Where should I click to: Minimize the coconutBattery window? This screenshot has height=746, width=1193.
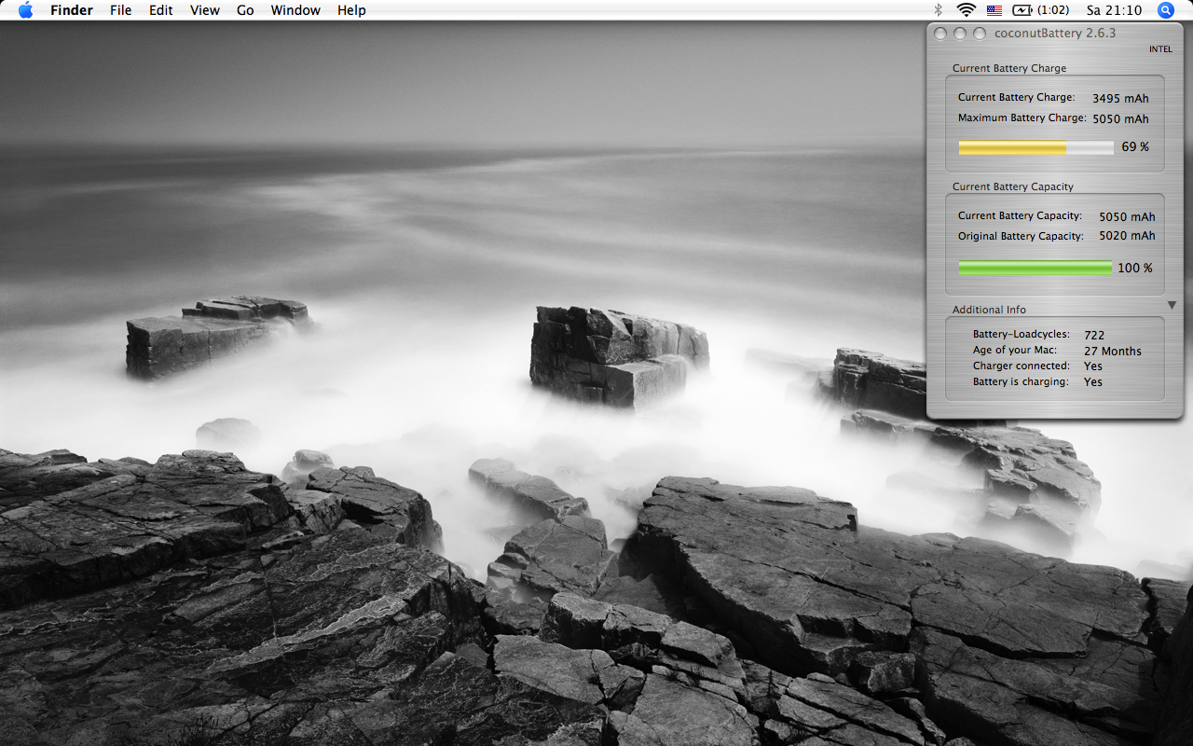click(x=960, y=34)
